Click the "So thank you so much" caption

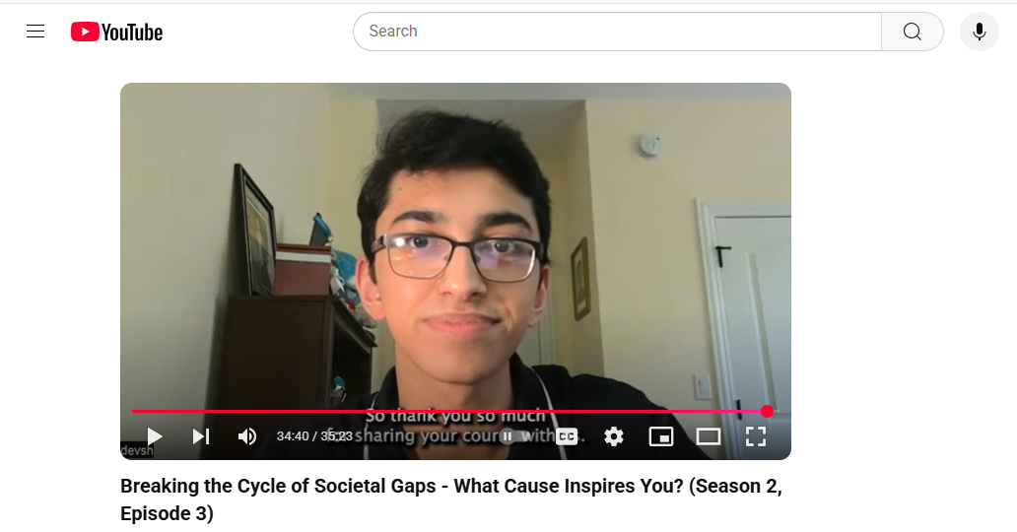click(455, 416)
